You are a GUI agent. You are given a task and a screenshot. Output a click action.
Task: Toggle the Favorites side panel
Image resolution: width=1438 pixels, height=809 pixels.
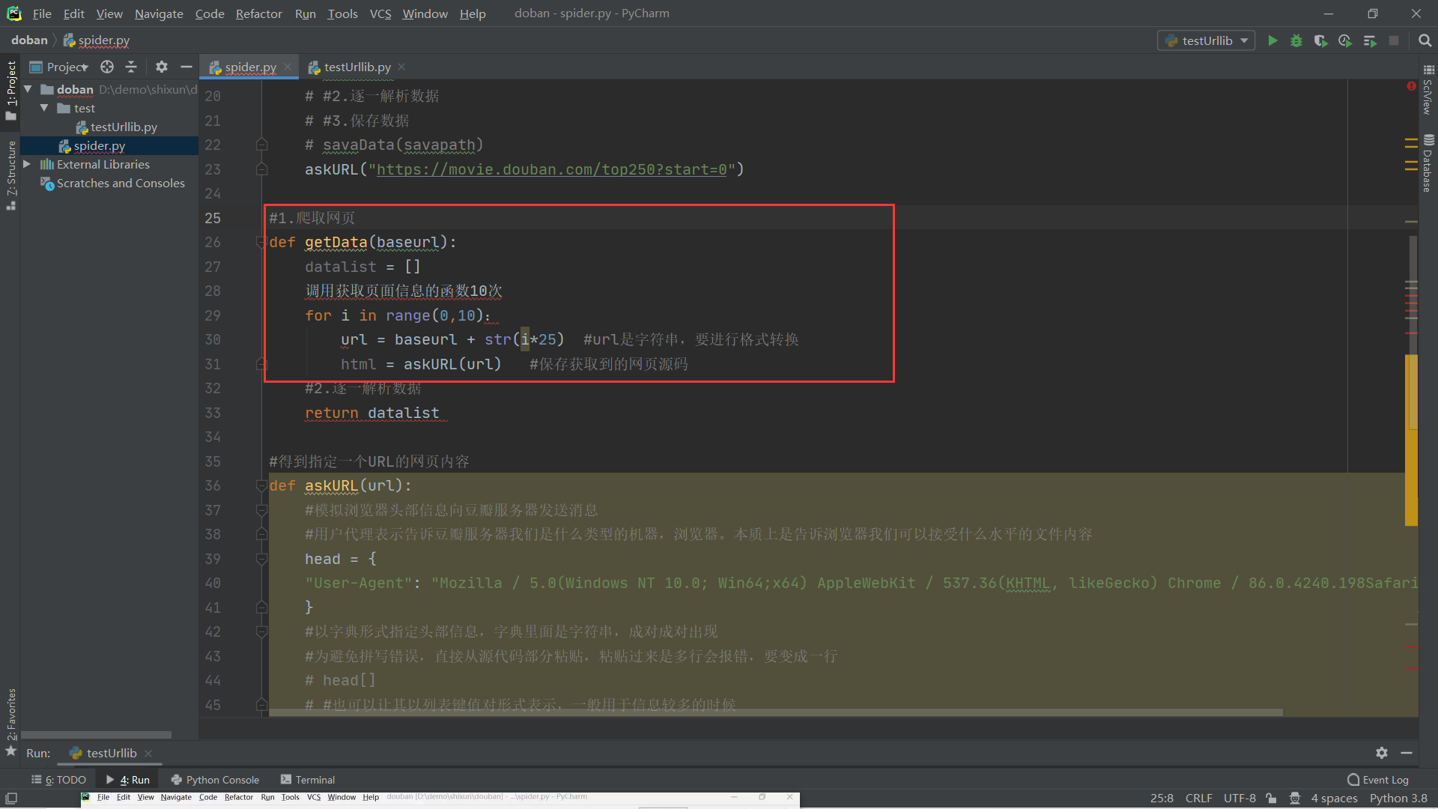[11, 715]
